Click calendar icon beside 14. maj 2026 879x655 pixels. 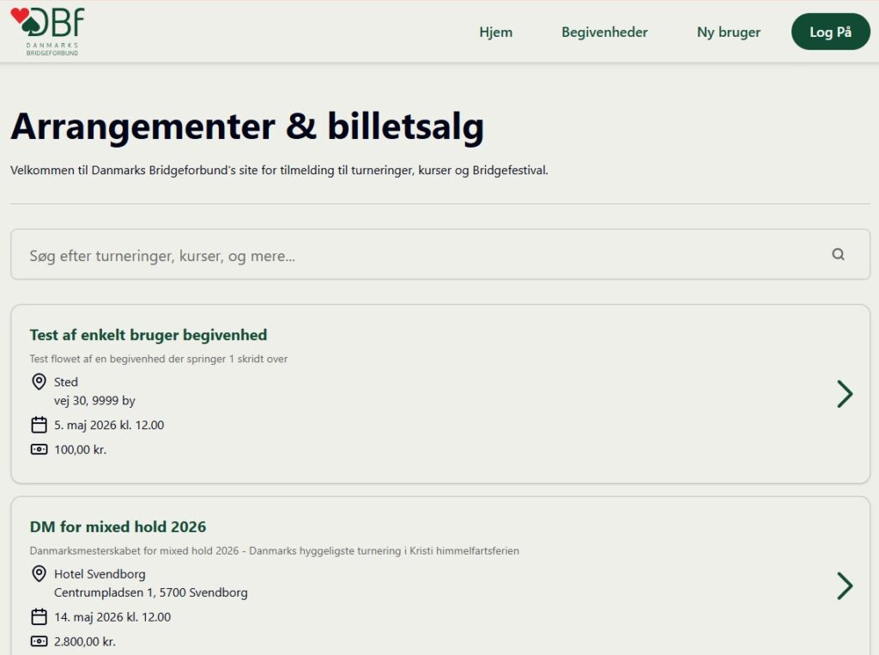[39, 616]
